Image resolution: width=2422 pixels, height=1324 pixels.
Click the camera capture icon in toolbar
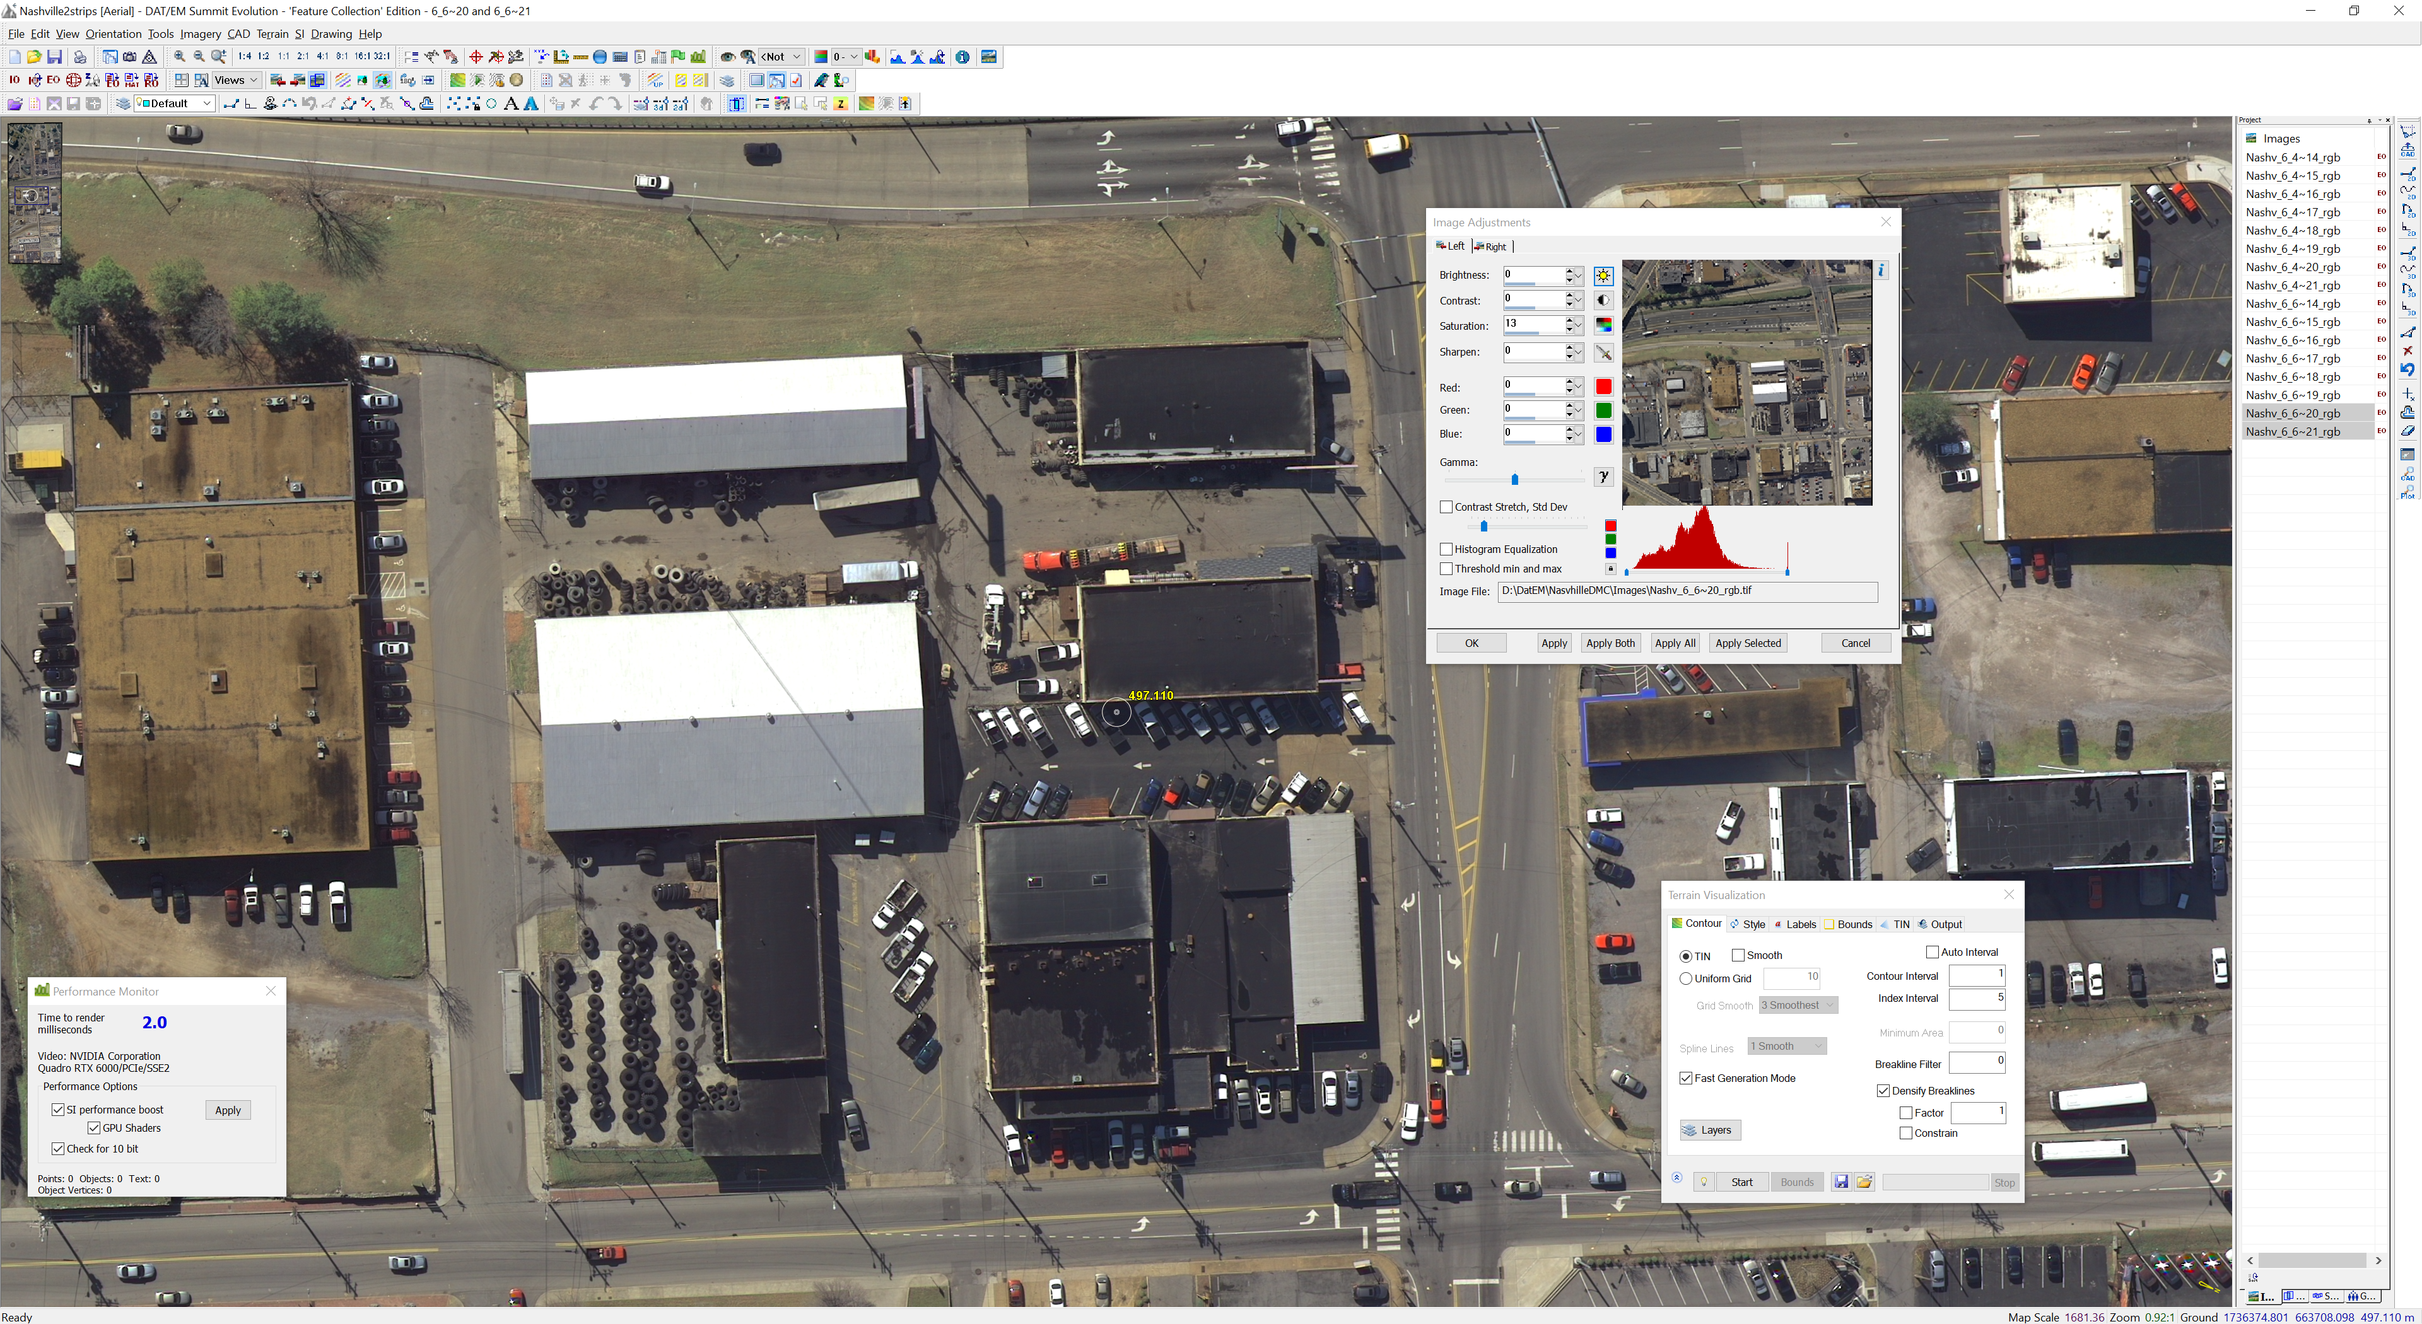pyautogui.click(x=130, y=57)
